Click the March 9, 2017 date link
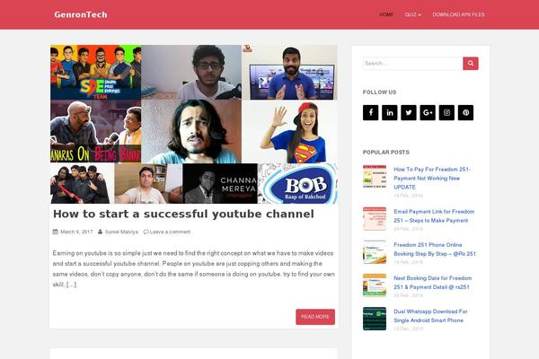This screenshot has width=539, height=359. [x=76, y=232]
